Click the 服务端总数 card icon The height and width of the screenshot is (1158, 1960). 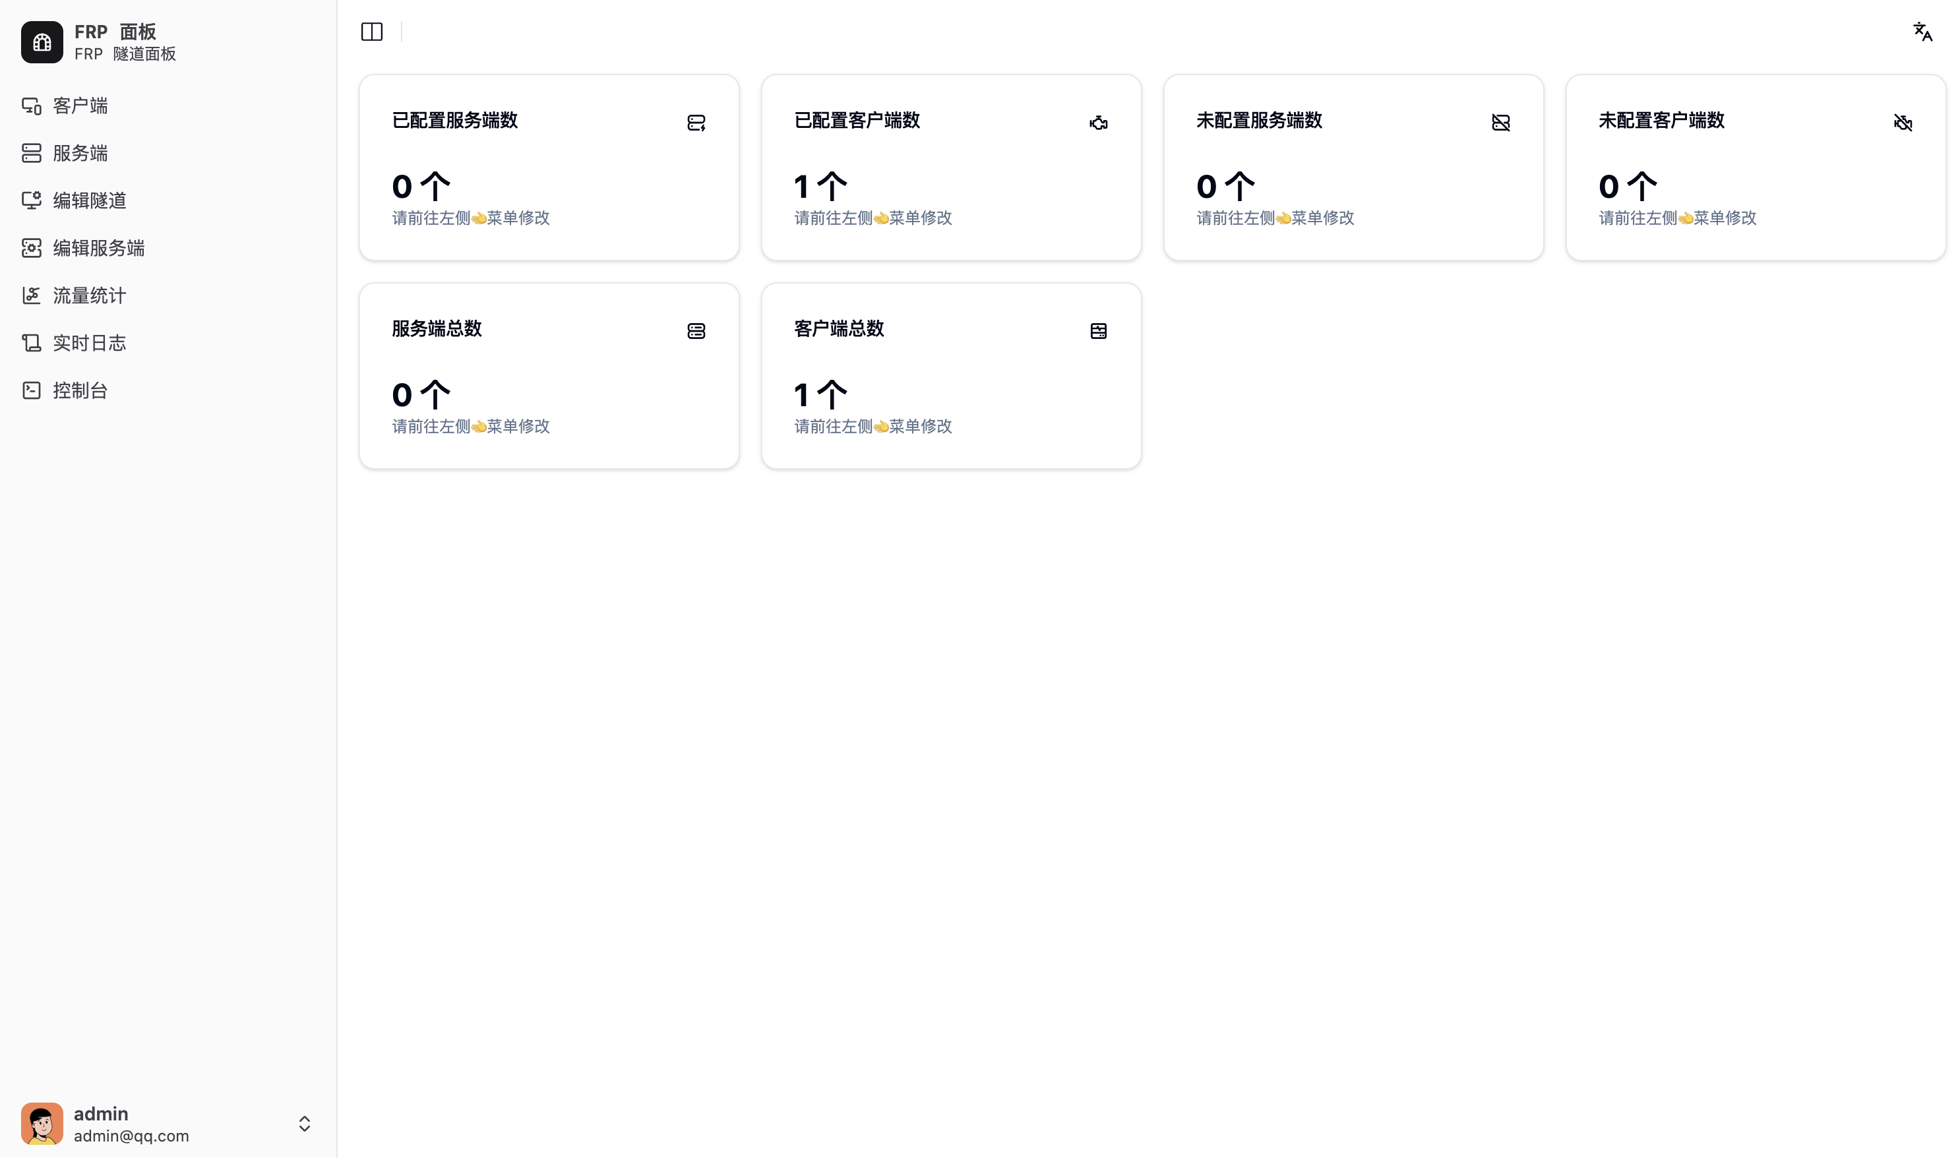[696, 331]
